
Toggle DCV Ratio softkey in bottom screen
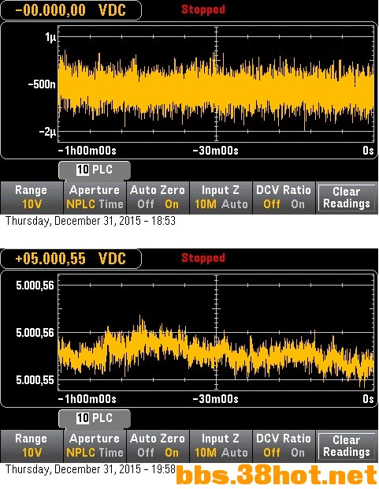(x=284, y=446)
